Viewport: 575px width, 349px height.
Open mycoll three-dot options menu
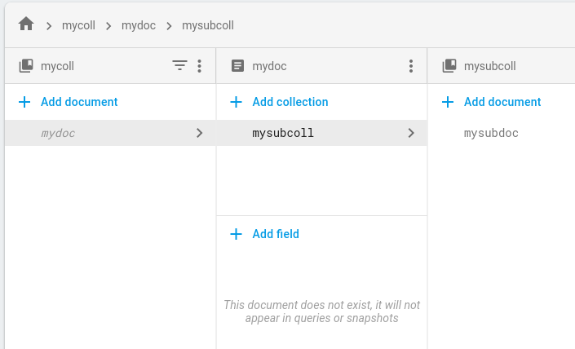(x=200, y=66)
